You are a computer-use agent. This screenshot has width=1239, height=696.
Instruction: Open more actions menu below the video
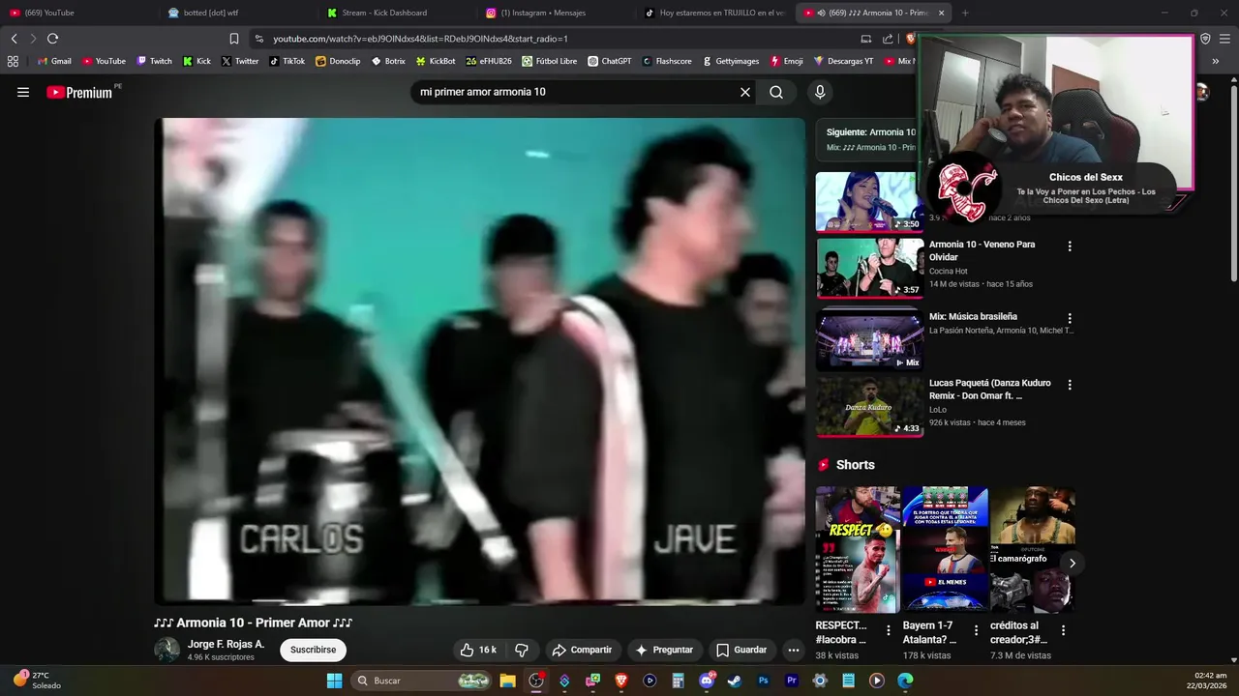click(x=794, y=650)
